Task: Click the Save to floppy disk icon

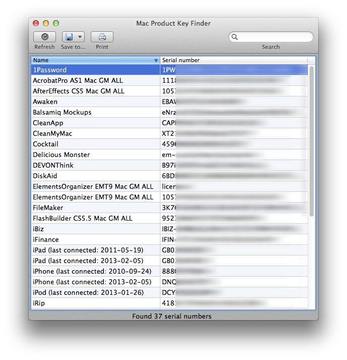Action: pyautogui.click(x=69, y=37)
